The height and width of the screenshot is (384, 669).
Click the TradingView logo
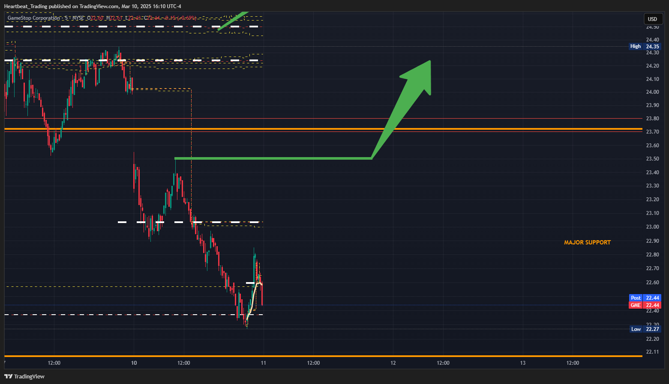[x=24, y=376]
